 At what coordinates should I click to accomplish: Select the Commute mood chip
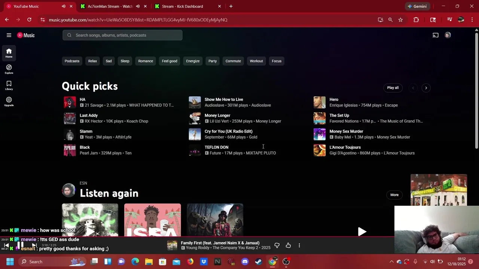click(x=233, y=61)
